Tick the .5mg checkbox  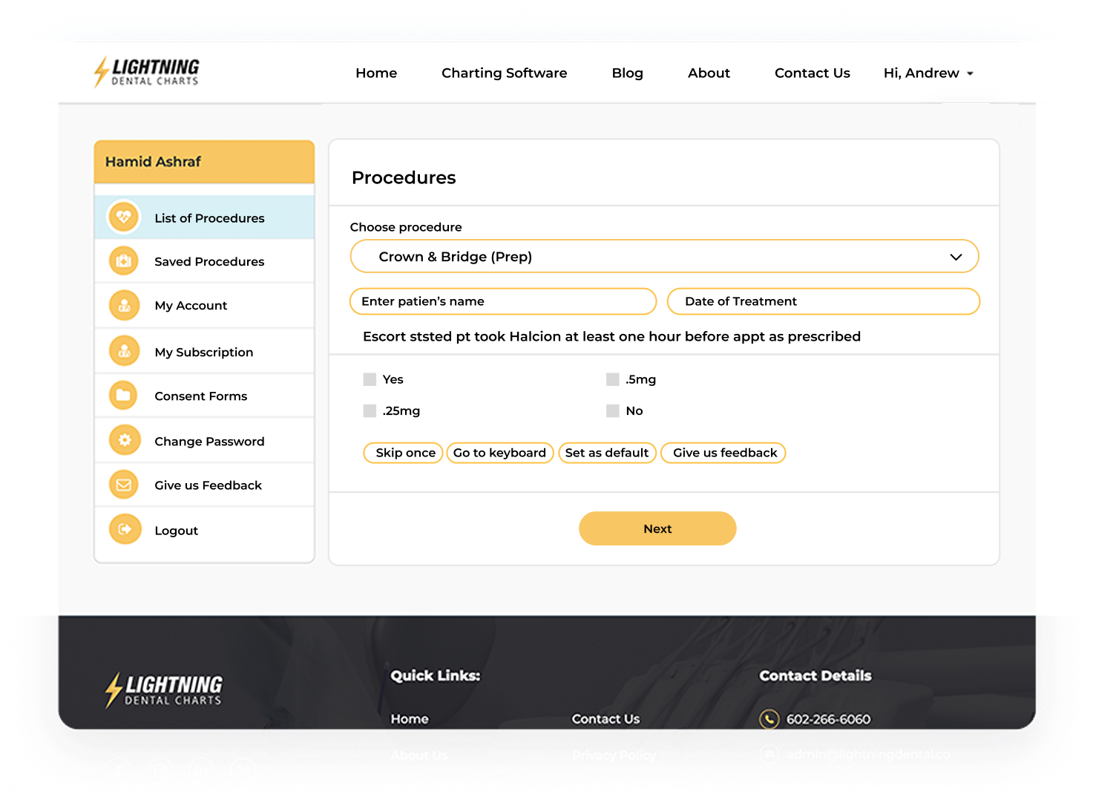612,379
